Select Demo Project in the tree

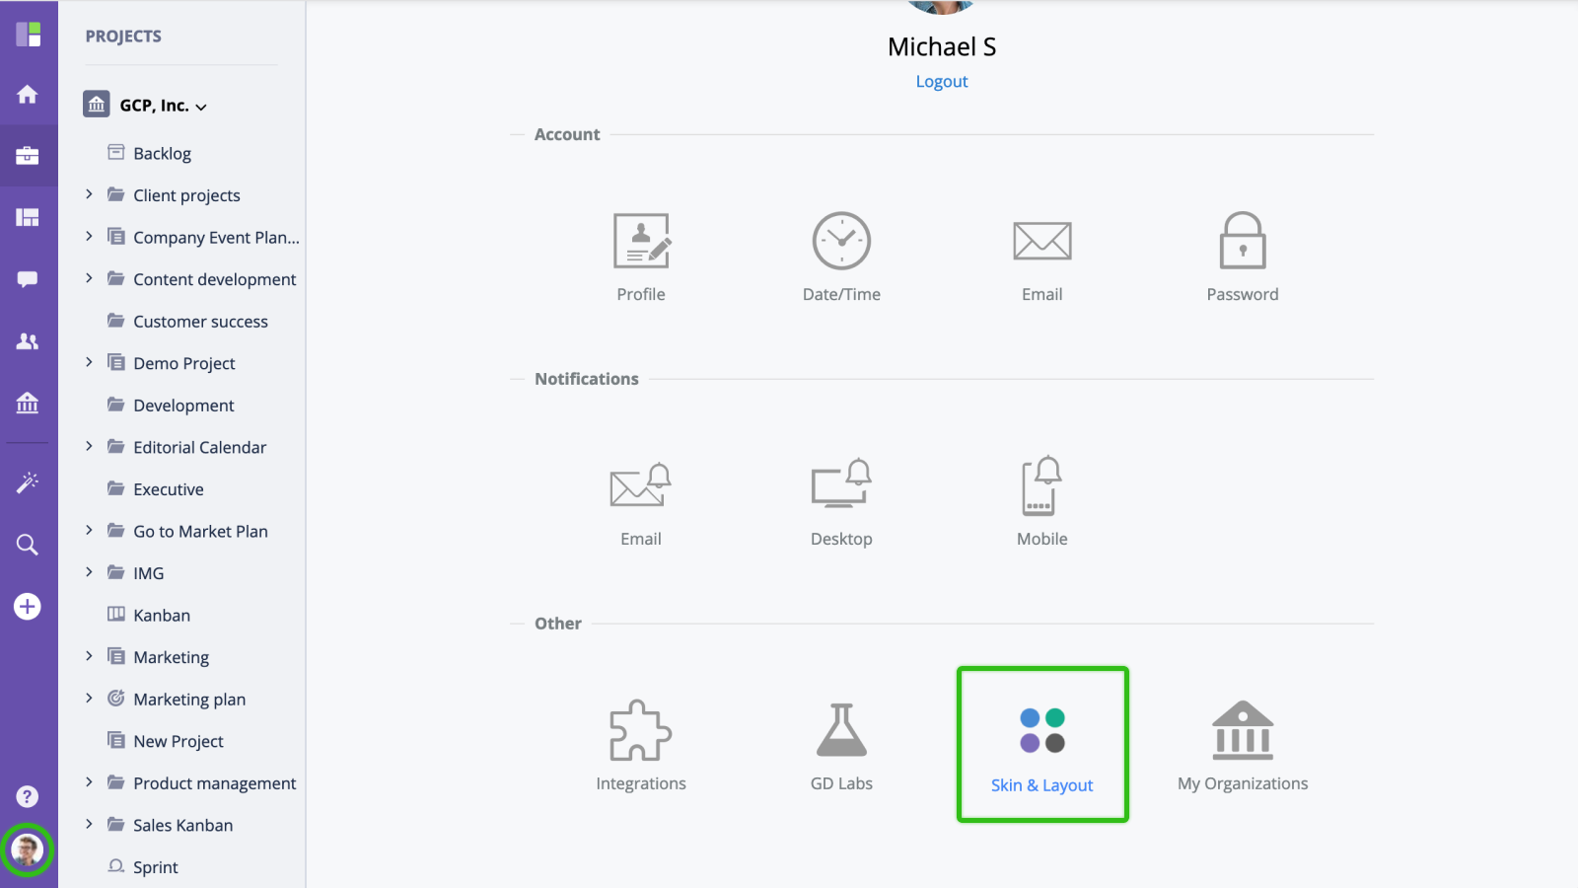[183, 363]
